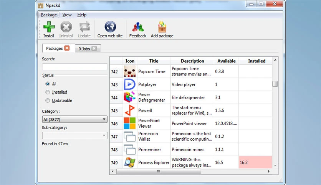
Task: Sort by the Installed column header
Action: pyautogui.click(x=255, y=61)
